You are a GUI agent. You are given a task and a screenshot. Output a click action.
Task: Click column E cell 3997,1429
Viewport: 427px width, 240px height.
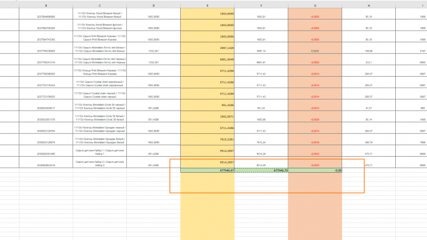click(207, 48)
